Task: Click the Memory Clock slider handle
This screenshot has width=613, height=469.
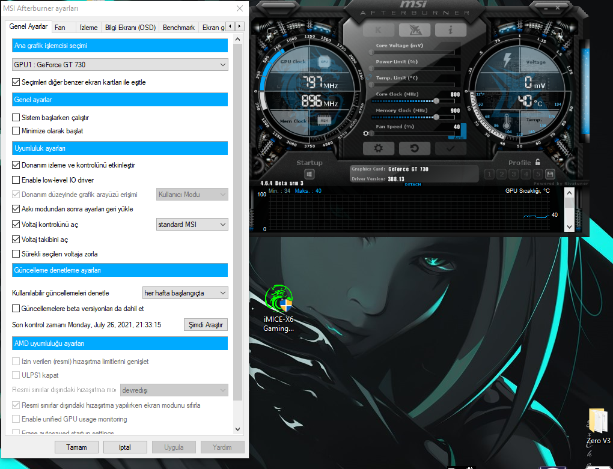Action: (436, 116)
